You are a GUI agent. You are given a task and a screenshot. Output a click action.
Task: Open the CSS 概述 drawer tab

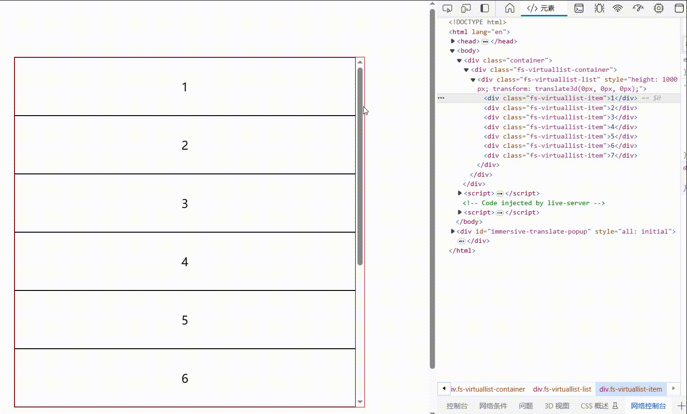[599, 406]
